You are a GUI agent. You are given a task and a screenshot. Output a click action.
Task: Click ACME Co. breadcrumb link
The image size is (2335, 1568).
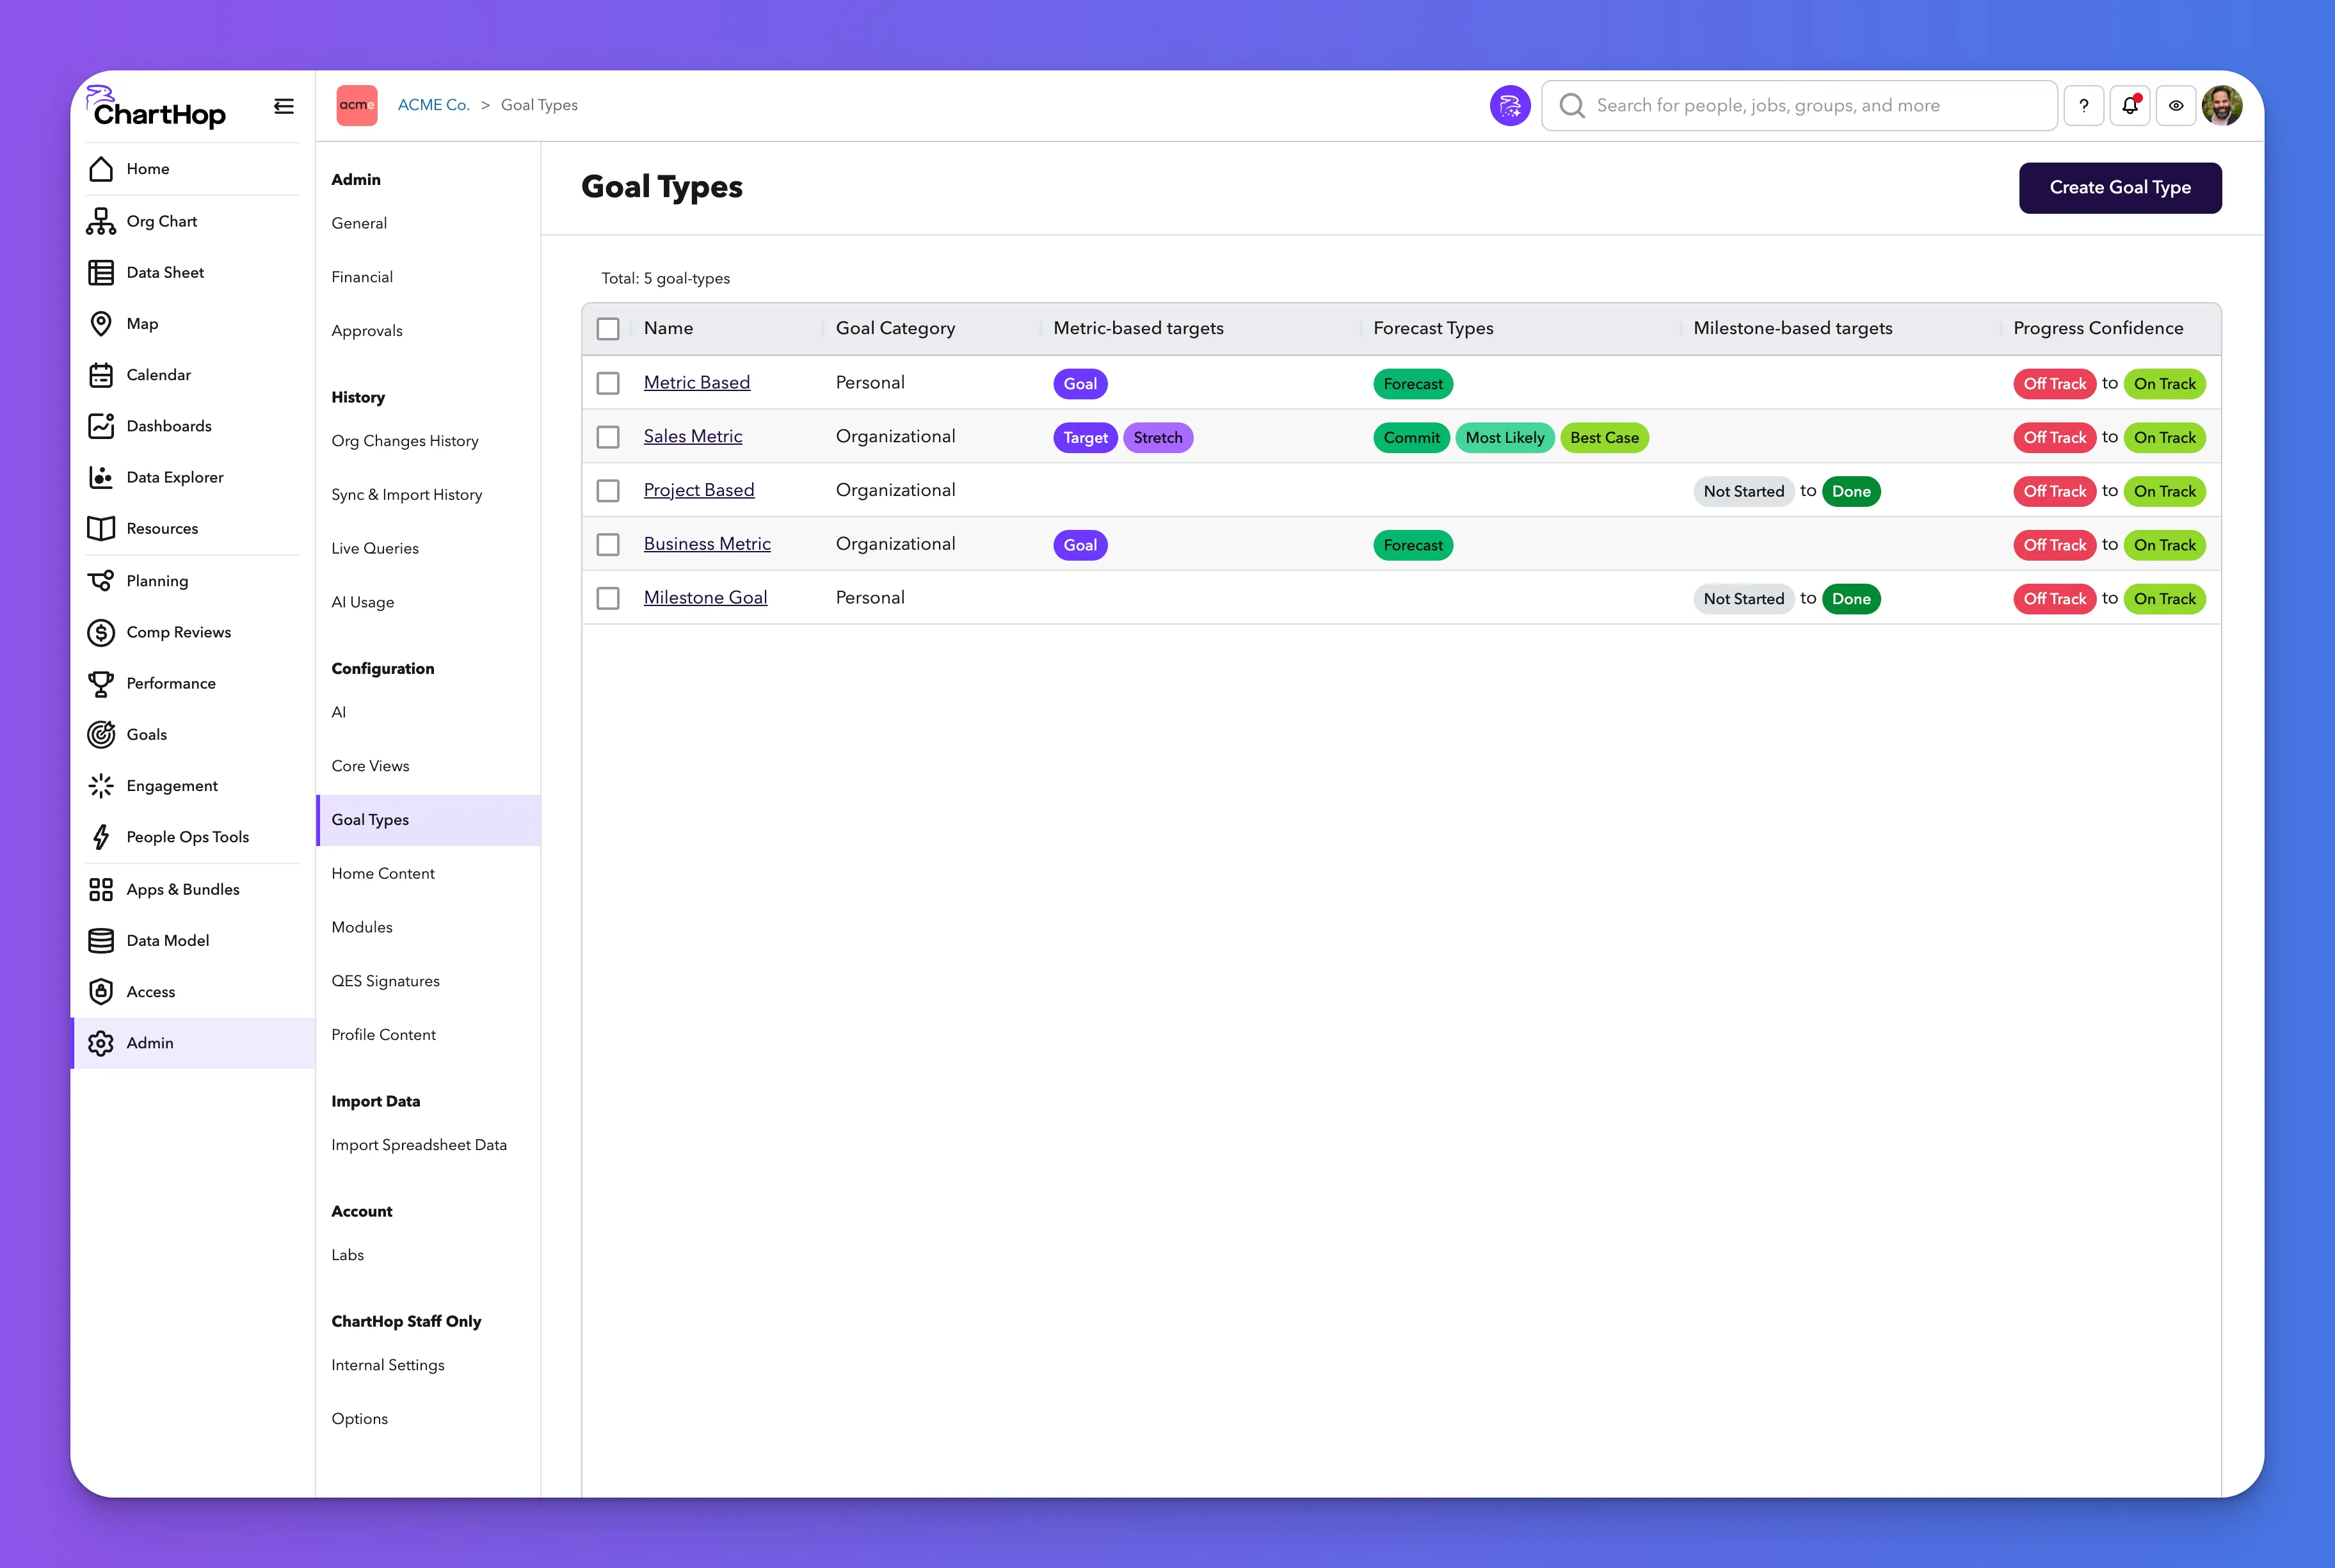click(434, 105)
